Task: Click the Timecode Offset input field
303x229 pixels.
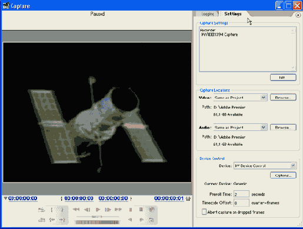Action: tap(241, 203)
